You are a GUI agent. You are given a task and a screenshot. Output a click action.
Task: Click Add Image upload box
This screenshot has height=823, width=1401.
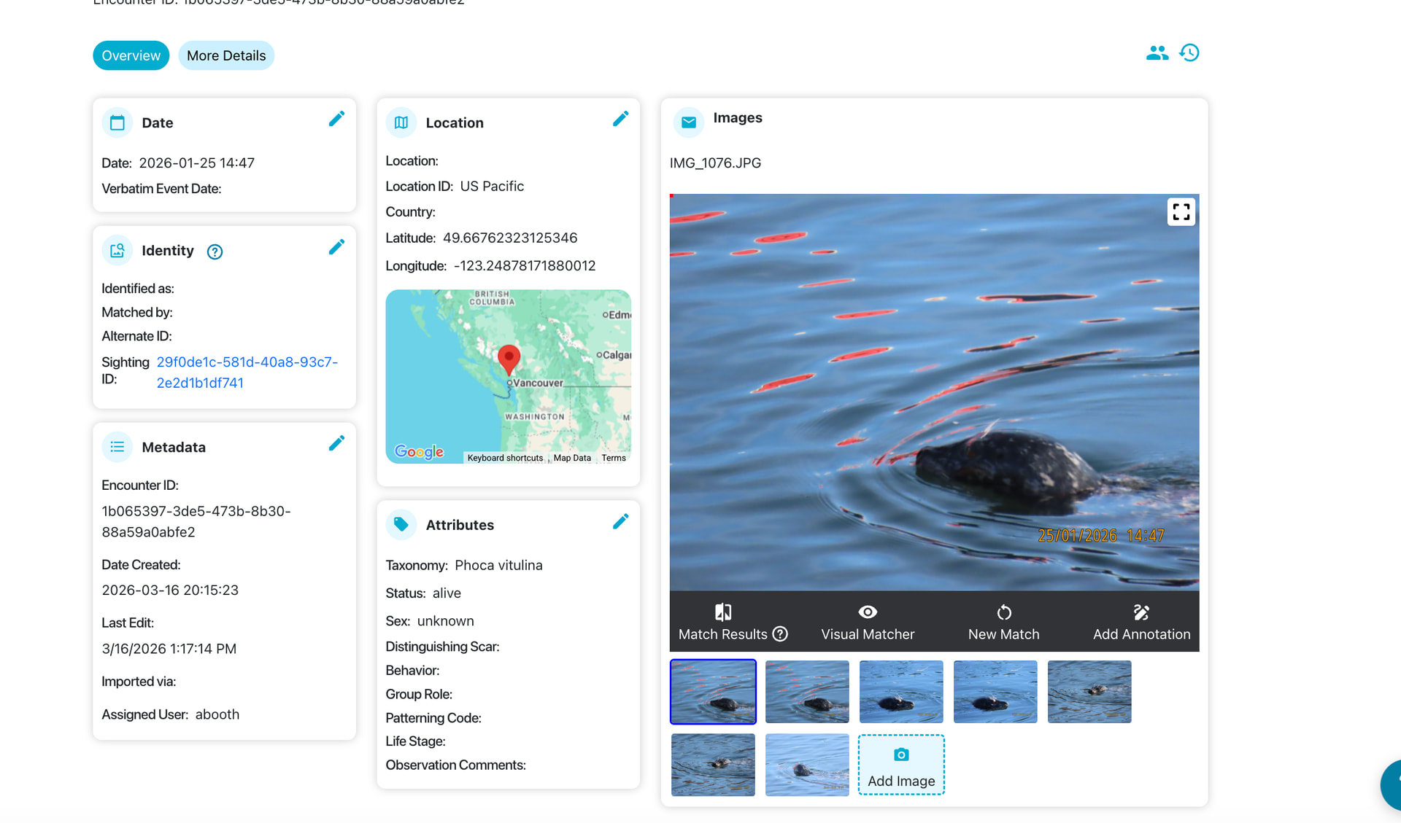coord(901,765)
